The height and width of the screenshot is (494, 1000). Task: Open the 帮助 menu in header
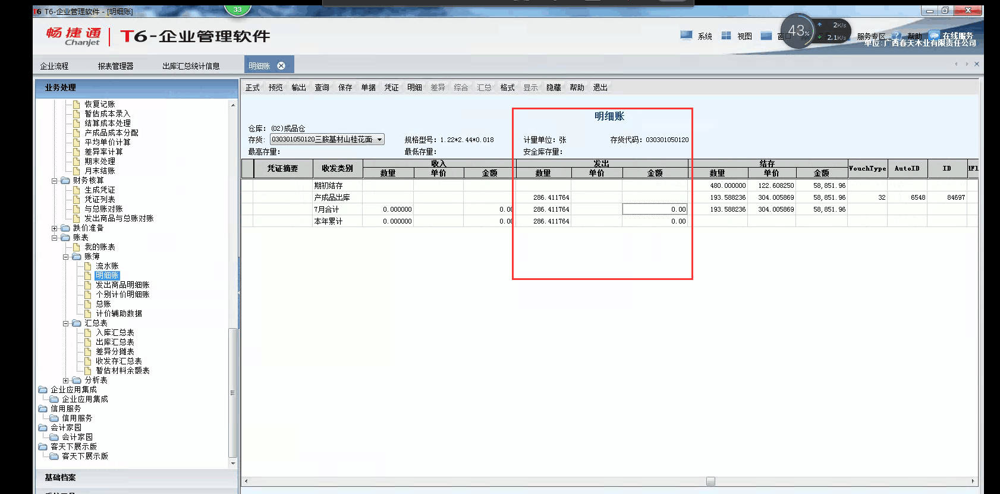pos(914,36)
